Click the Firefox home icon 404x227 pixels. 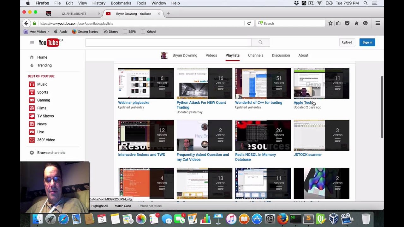(356, 23)
